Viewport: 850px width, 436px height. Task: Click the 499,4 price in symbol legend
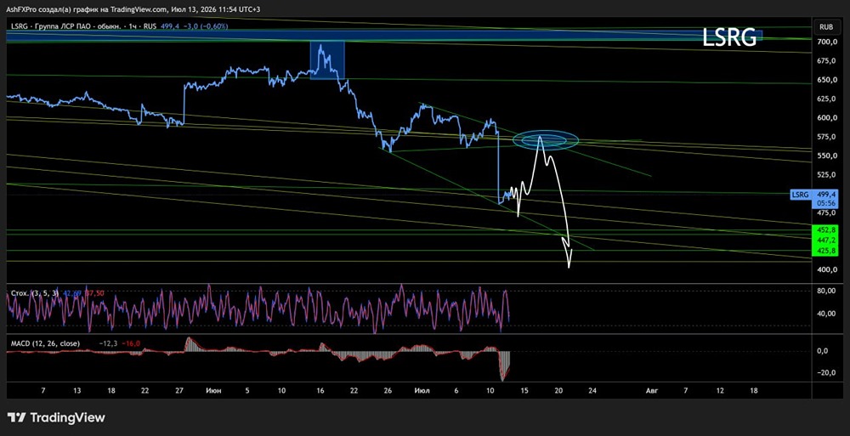(x=170, y=25)
